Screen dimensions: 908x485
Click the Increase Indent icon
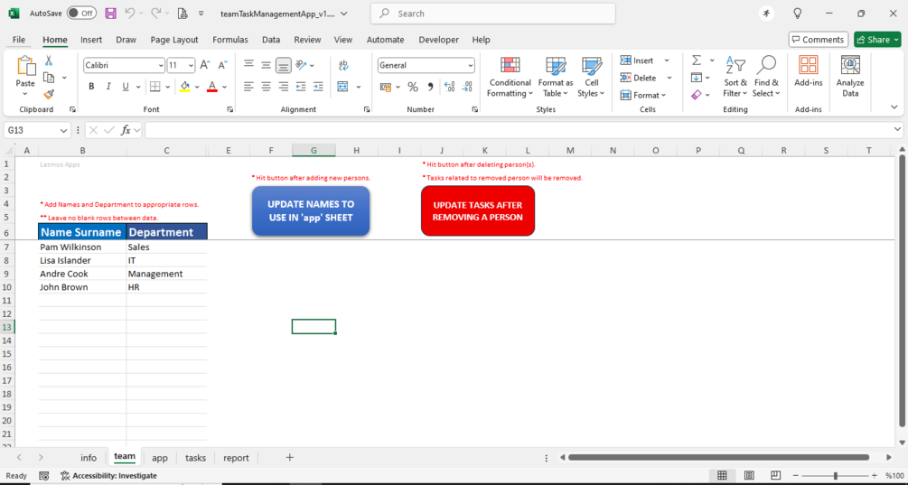(x=318, y=87)
